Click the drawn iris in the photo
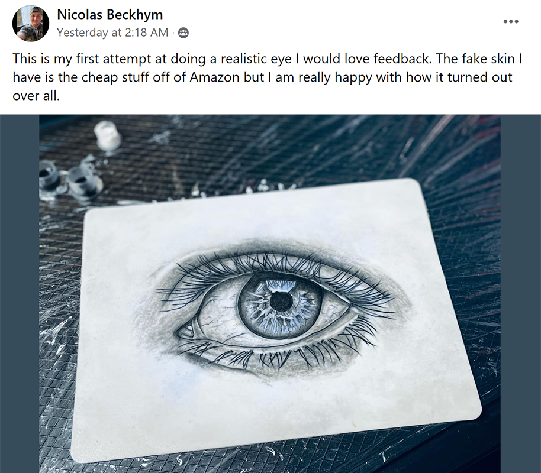The height and width of the screenshot is (473, 541). pos(280,304)
